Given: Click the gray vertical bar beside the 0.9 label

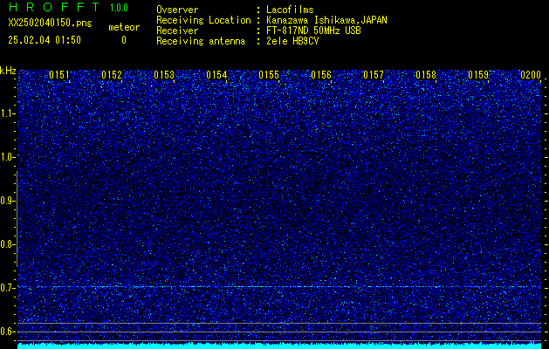Looking at the screenshot, I should coord(17,219).
